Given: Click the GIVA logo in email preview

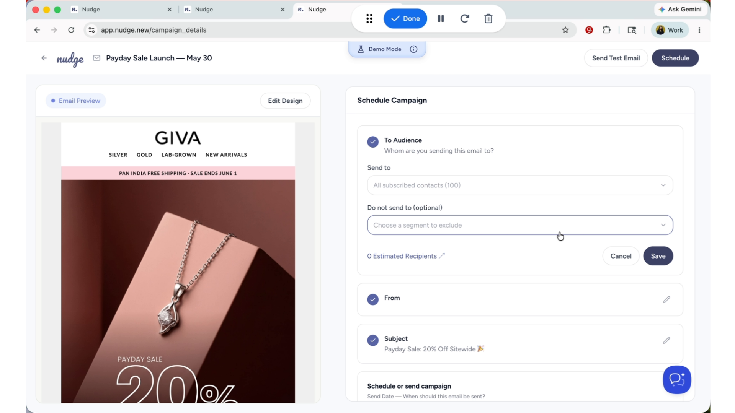Looking at the screenshot, I should (x=178, y=138).
